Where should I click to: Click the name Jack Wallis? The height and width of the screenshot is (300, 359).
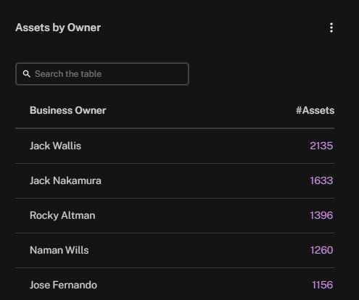(x=55, y=146)
